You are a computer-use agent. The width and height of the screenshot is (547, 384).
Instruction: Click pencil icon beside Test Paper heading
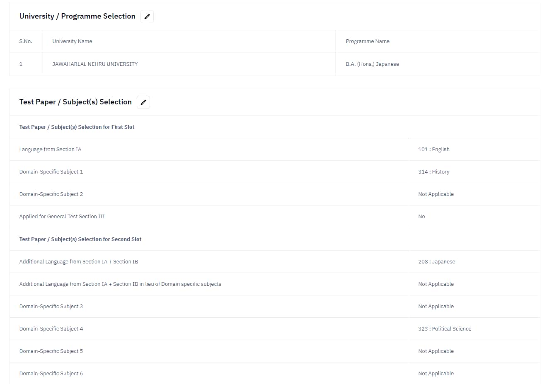pos(143,102)
